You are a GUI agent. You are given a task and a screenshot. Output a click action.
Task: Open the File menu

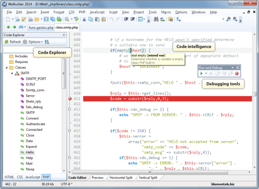(9, 12)
